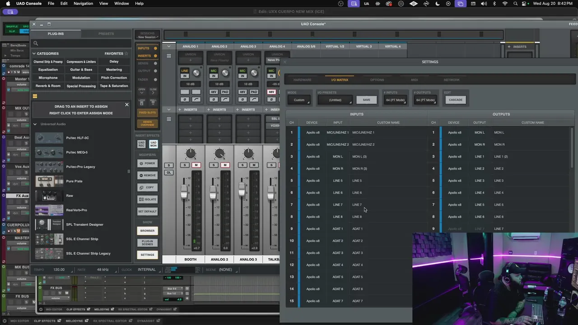
Task: Click the Analog 2 channel fader
Action: click(x=213, y=193)
